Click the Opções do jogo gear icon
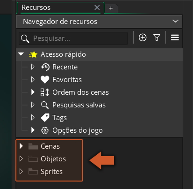The width and height of the screenshot is (193, 189). (45, 130)
